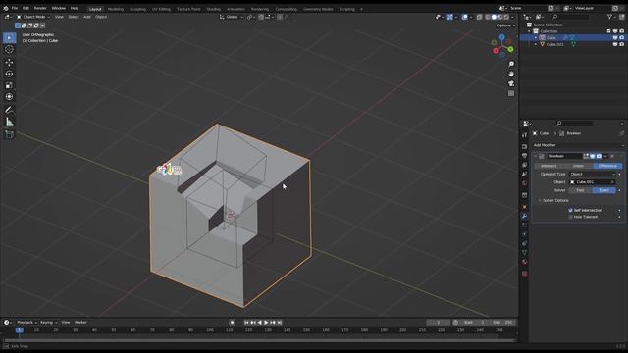Toggle Collection exclude checkbox in outliner

click(608, 31)
